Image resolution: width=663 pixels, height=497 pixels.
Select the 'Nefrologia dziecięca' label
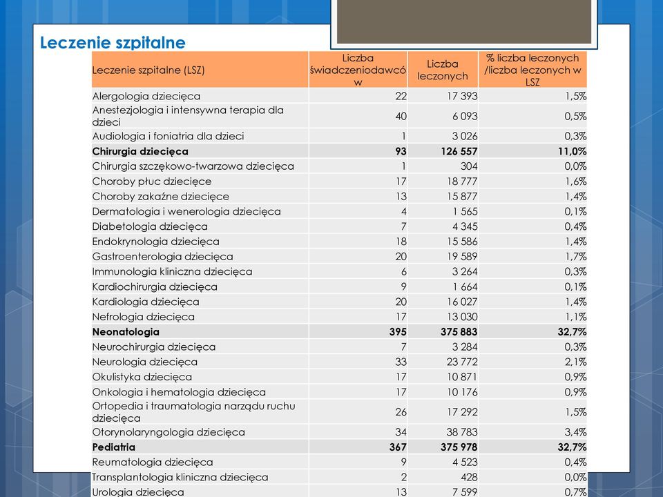(144, 317)
